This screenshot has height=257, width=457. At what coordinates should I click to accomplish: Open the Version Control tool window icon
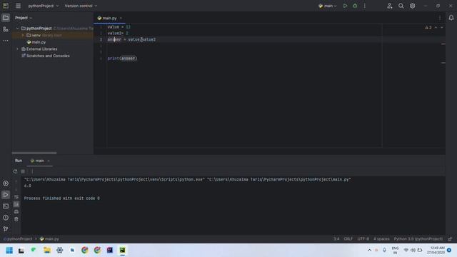pyautogui.click(x=6, y=228)
